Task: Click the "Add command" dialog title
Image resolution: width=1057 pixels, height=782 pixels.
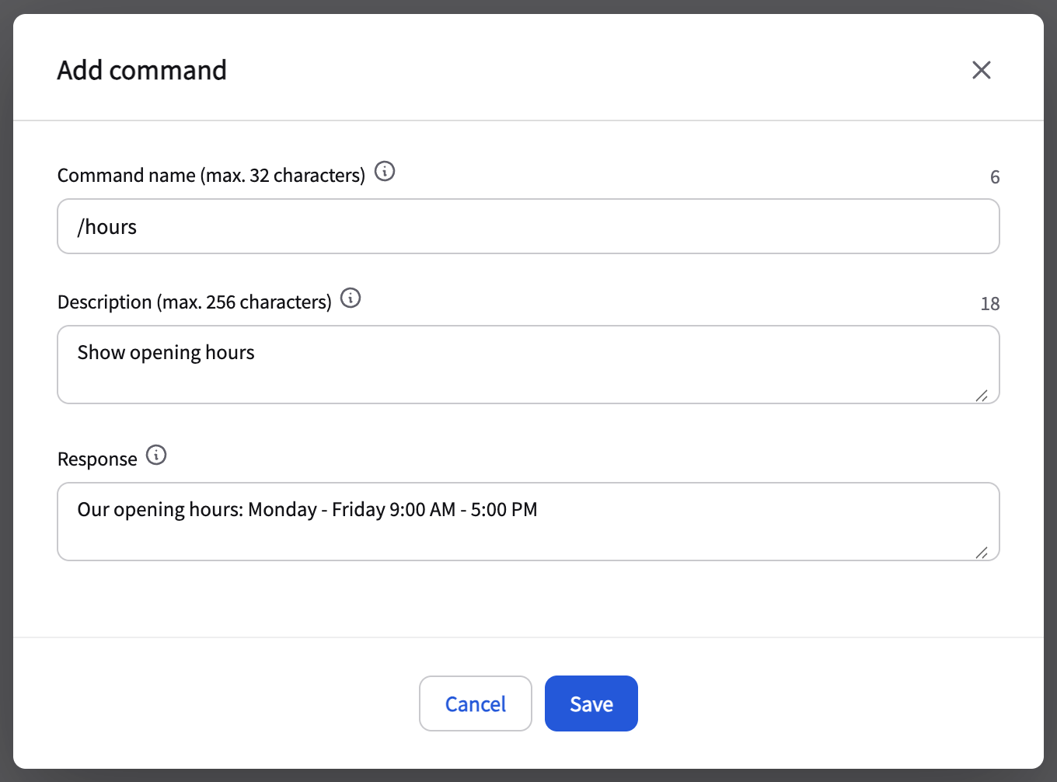Action: 142,71
